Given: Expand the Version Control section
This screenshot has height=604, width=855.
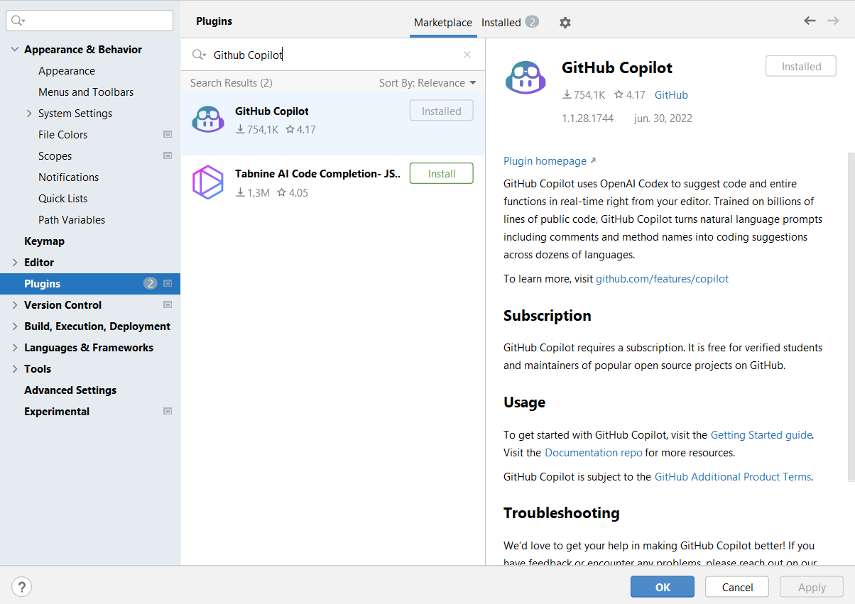Looking at the screenshot, I should (x=15, y=304).
